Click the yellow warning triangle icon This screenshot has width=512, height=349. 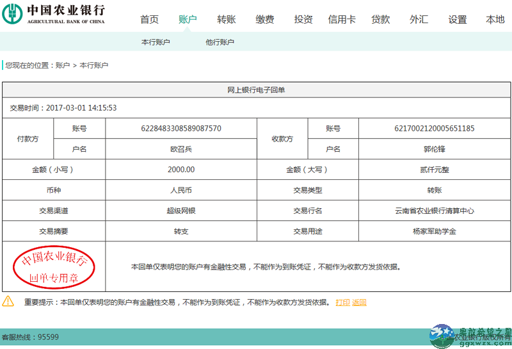point(8,301)
